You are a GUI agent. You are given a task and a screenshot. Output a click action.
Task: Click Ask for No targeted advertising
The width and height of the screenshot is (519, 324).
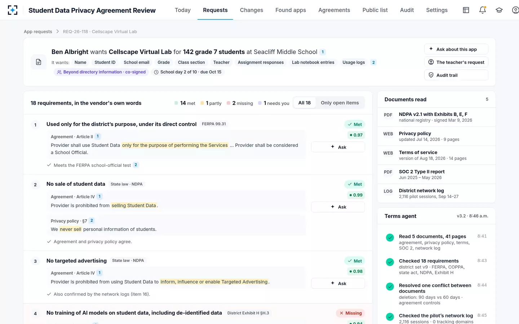pyautogui.click(x=338, y=283)
